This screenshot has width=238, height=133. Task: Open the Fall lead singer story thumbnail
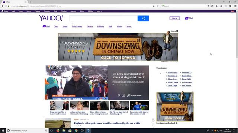coord(119,106)
